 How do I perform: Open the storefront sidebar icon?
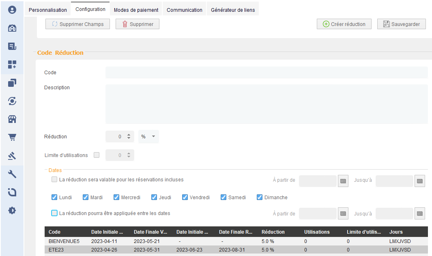pyautogui.click(x=12, y=119)
